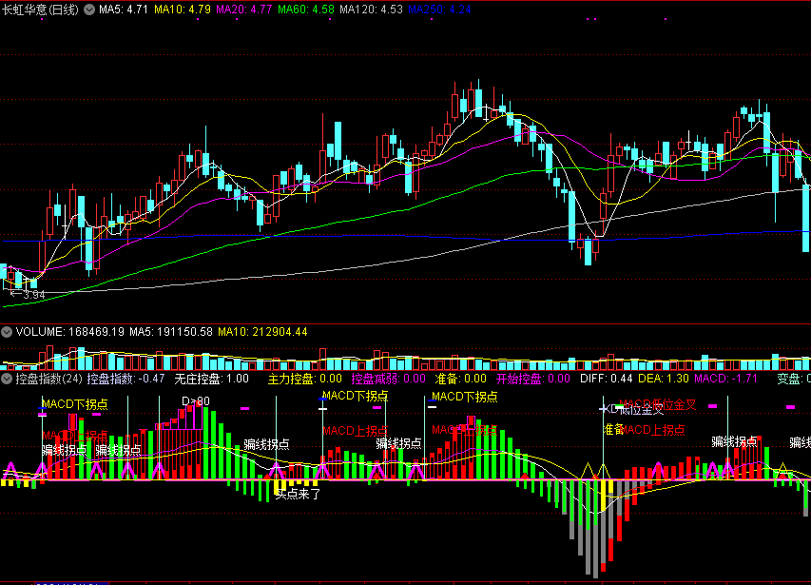
Task: Click the KD低位金叉 signal label
Action: [x=633, y=410]
